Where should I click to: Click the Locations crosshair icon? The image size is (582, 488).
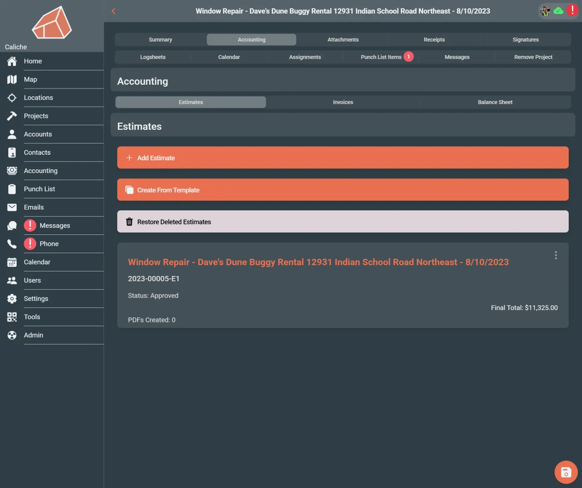click(12, 98)
